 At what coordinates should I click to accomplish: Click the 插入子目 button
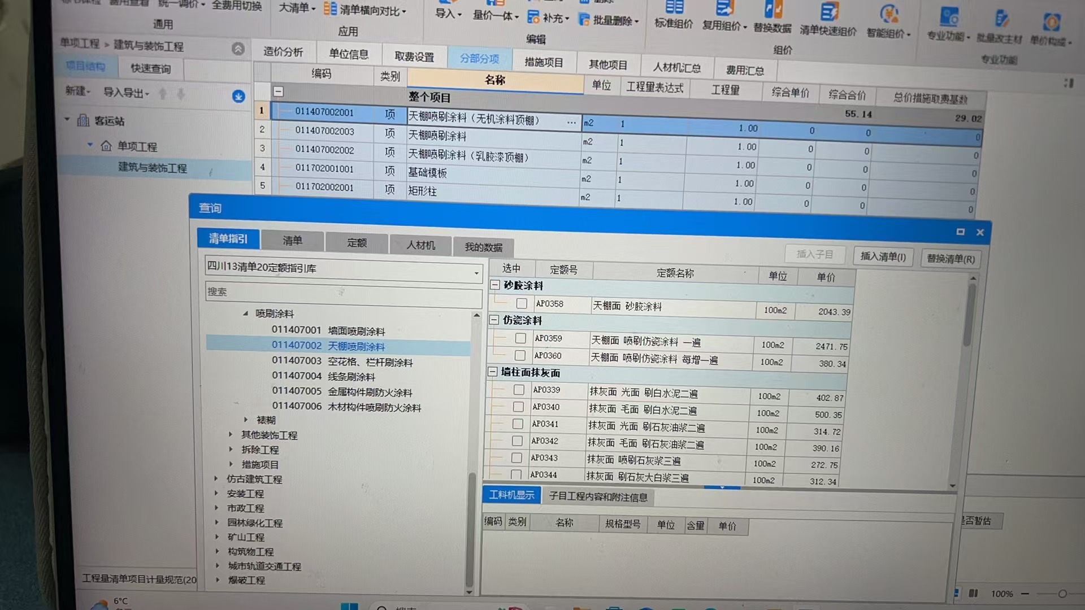tap(815, 254)
